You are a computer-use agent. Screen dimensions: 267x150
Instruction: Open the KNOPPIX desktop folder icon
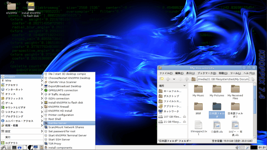point(11,8)
